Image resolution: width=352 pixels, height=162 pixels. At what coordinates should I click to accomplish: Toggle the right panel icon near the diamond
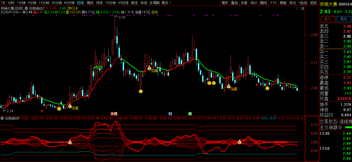click(302, 9)
